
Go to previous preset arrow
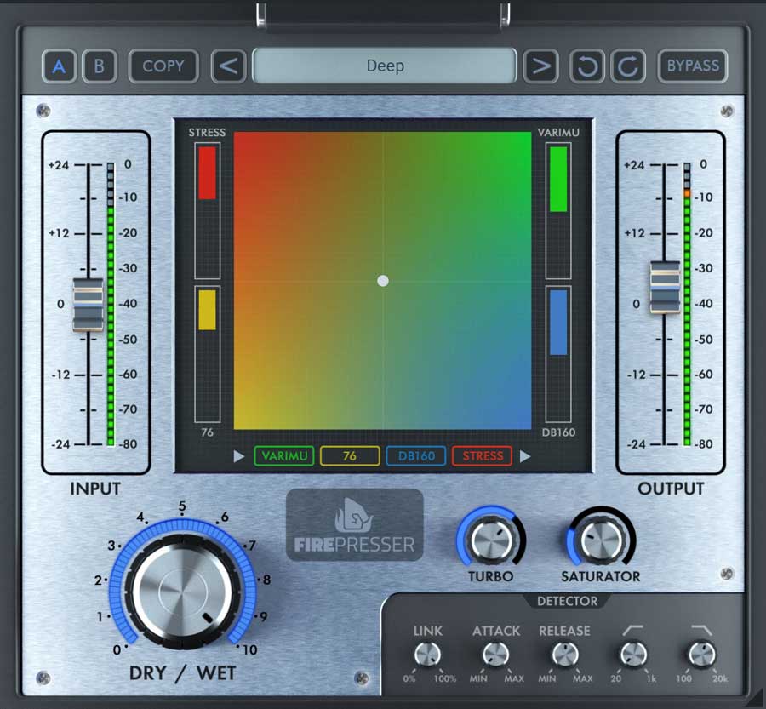click(x=229, y=66)
